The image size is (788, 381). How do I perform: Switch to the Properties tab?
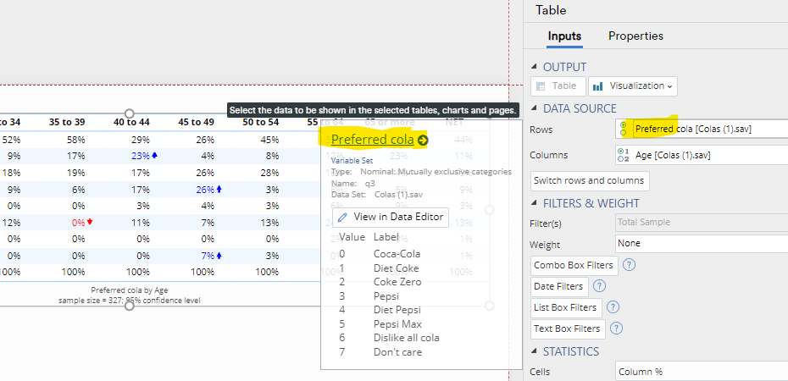635,36
